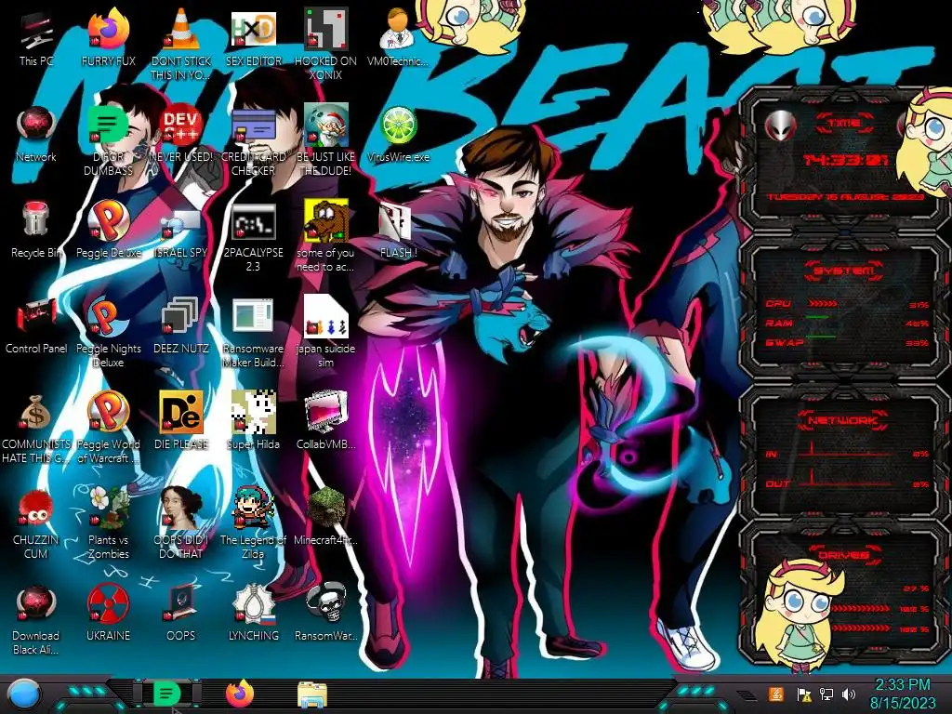Open the Recycle Bin
Screen dimensions: 952x714
click(36, 230)
